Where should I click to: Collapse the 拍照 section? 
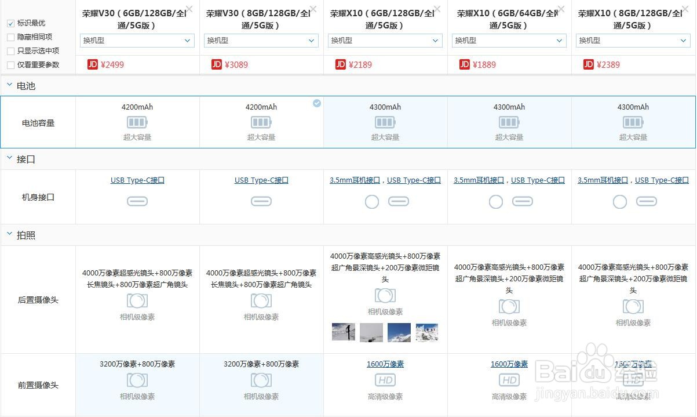point(9,234)
